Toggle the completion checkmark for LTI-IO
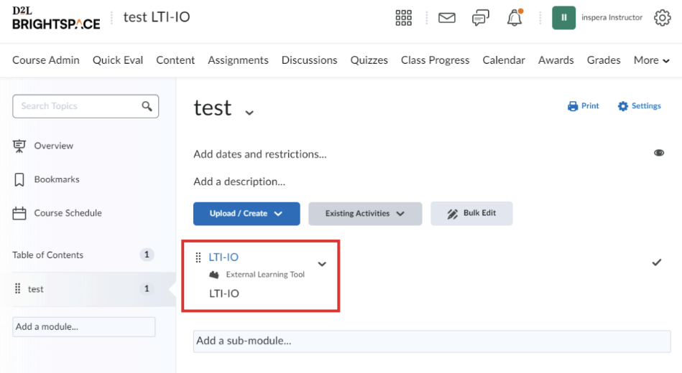This screenshot has width=682, height=373. point(657,263)
